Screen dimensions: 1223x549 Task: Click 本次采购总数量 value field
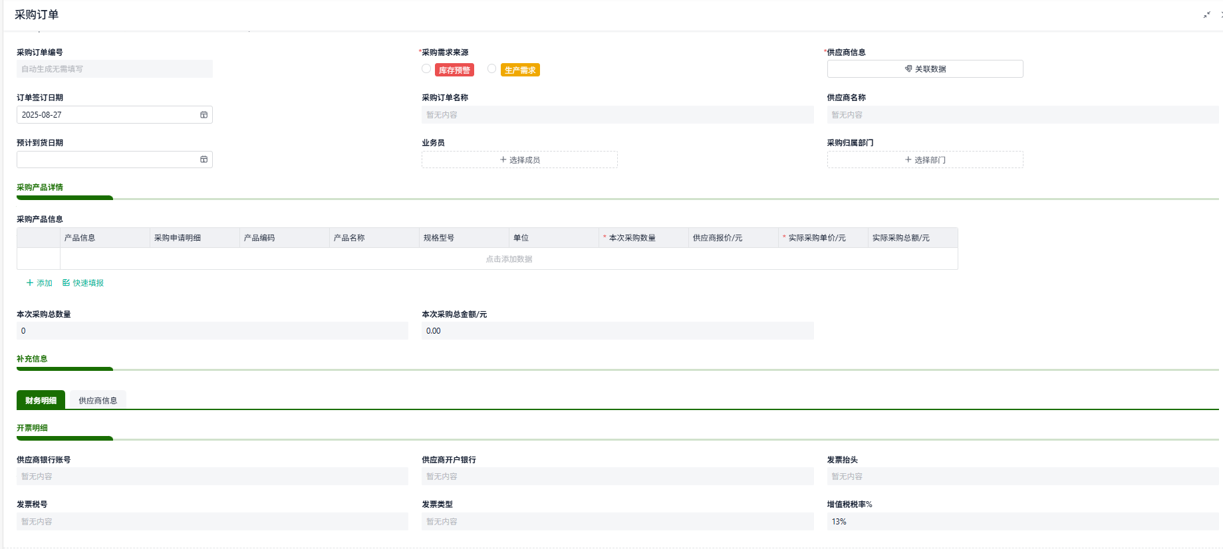tap(212, 331)
